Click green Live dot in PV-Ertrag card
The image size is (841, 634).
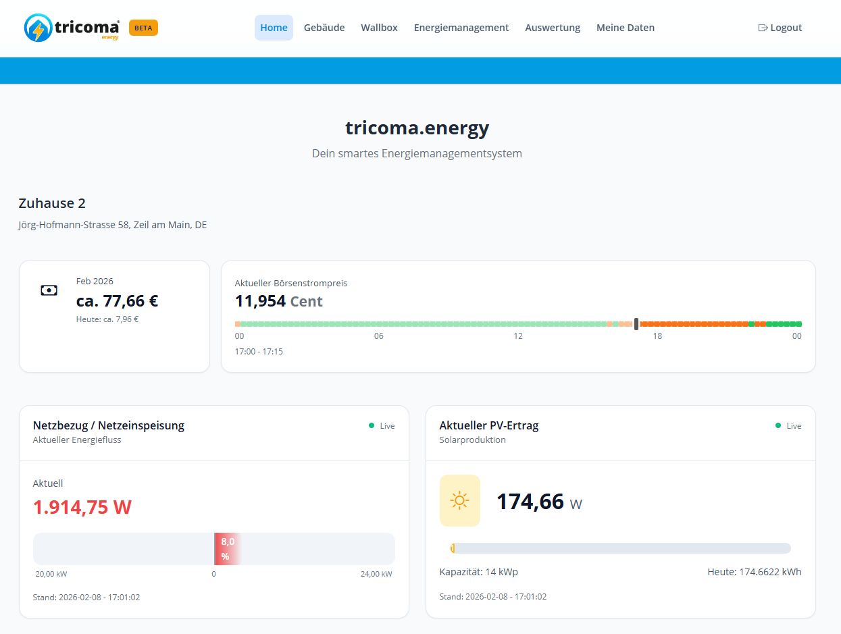[778, 425]
